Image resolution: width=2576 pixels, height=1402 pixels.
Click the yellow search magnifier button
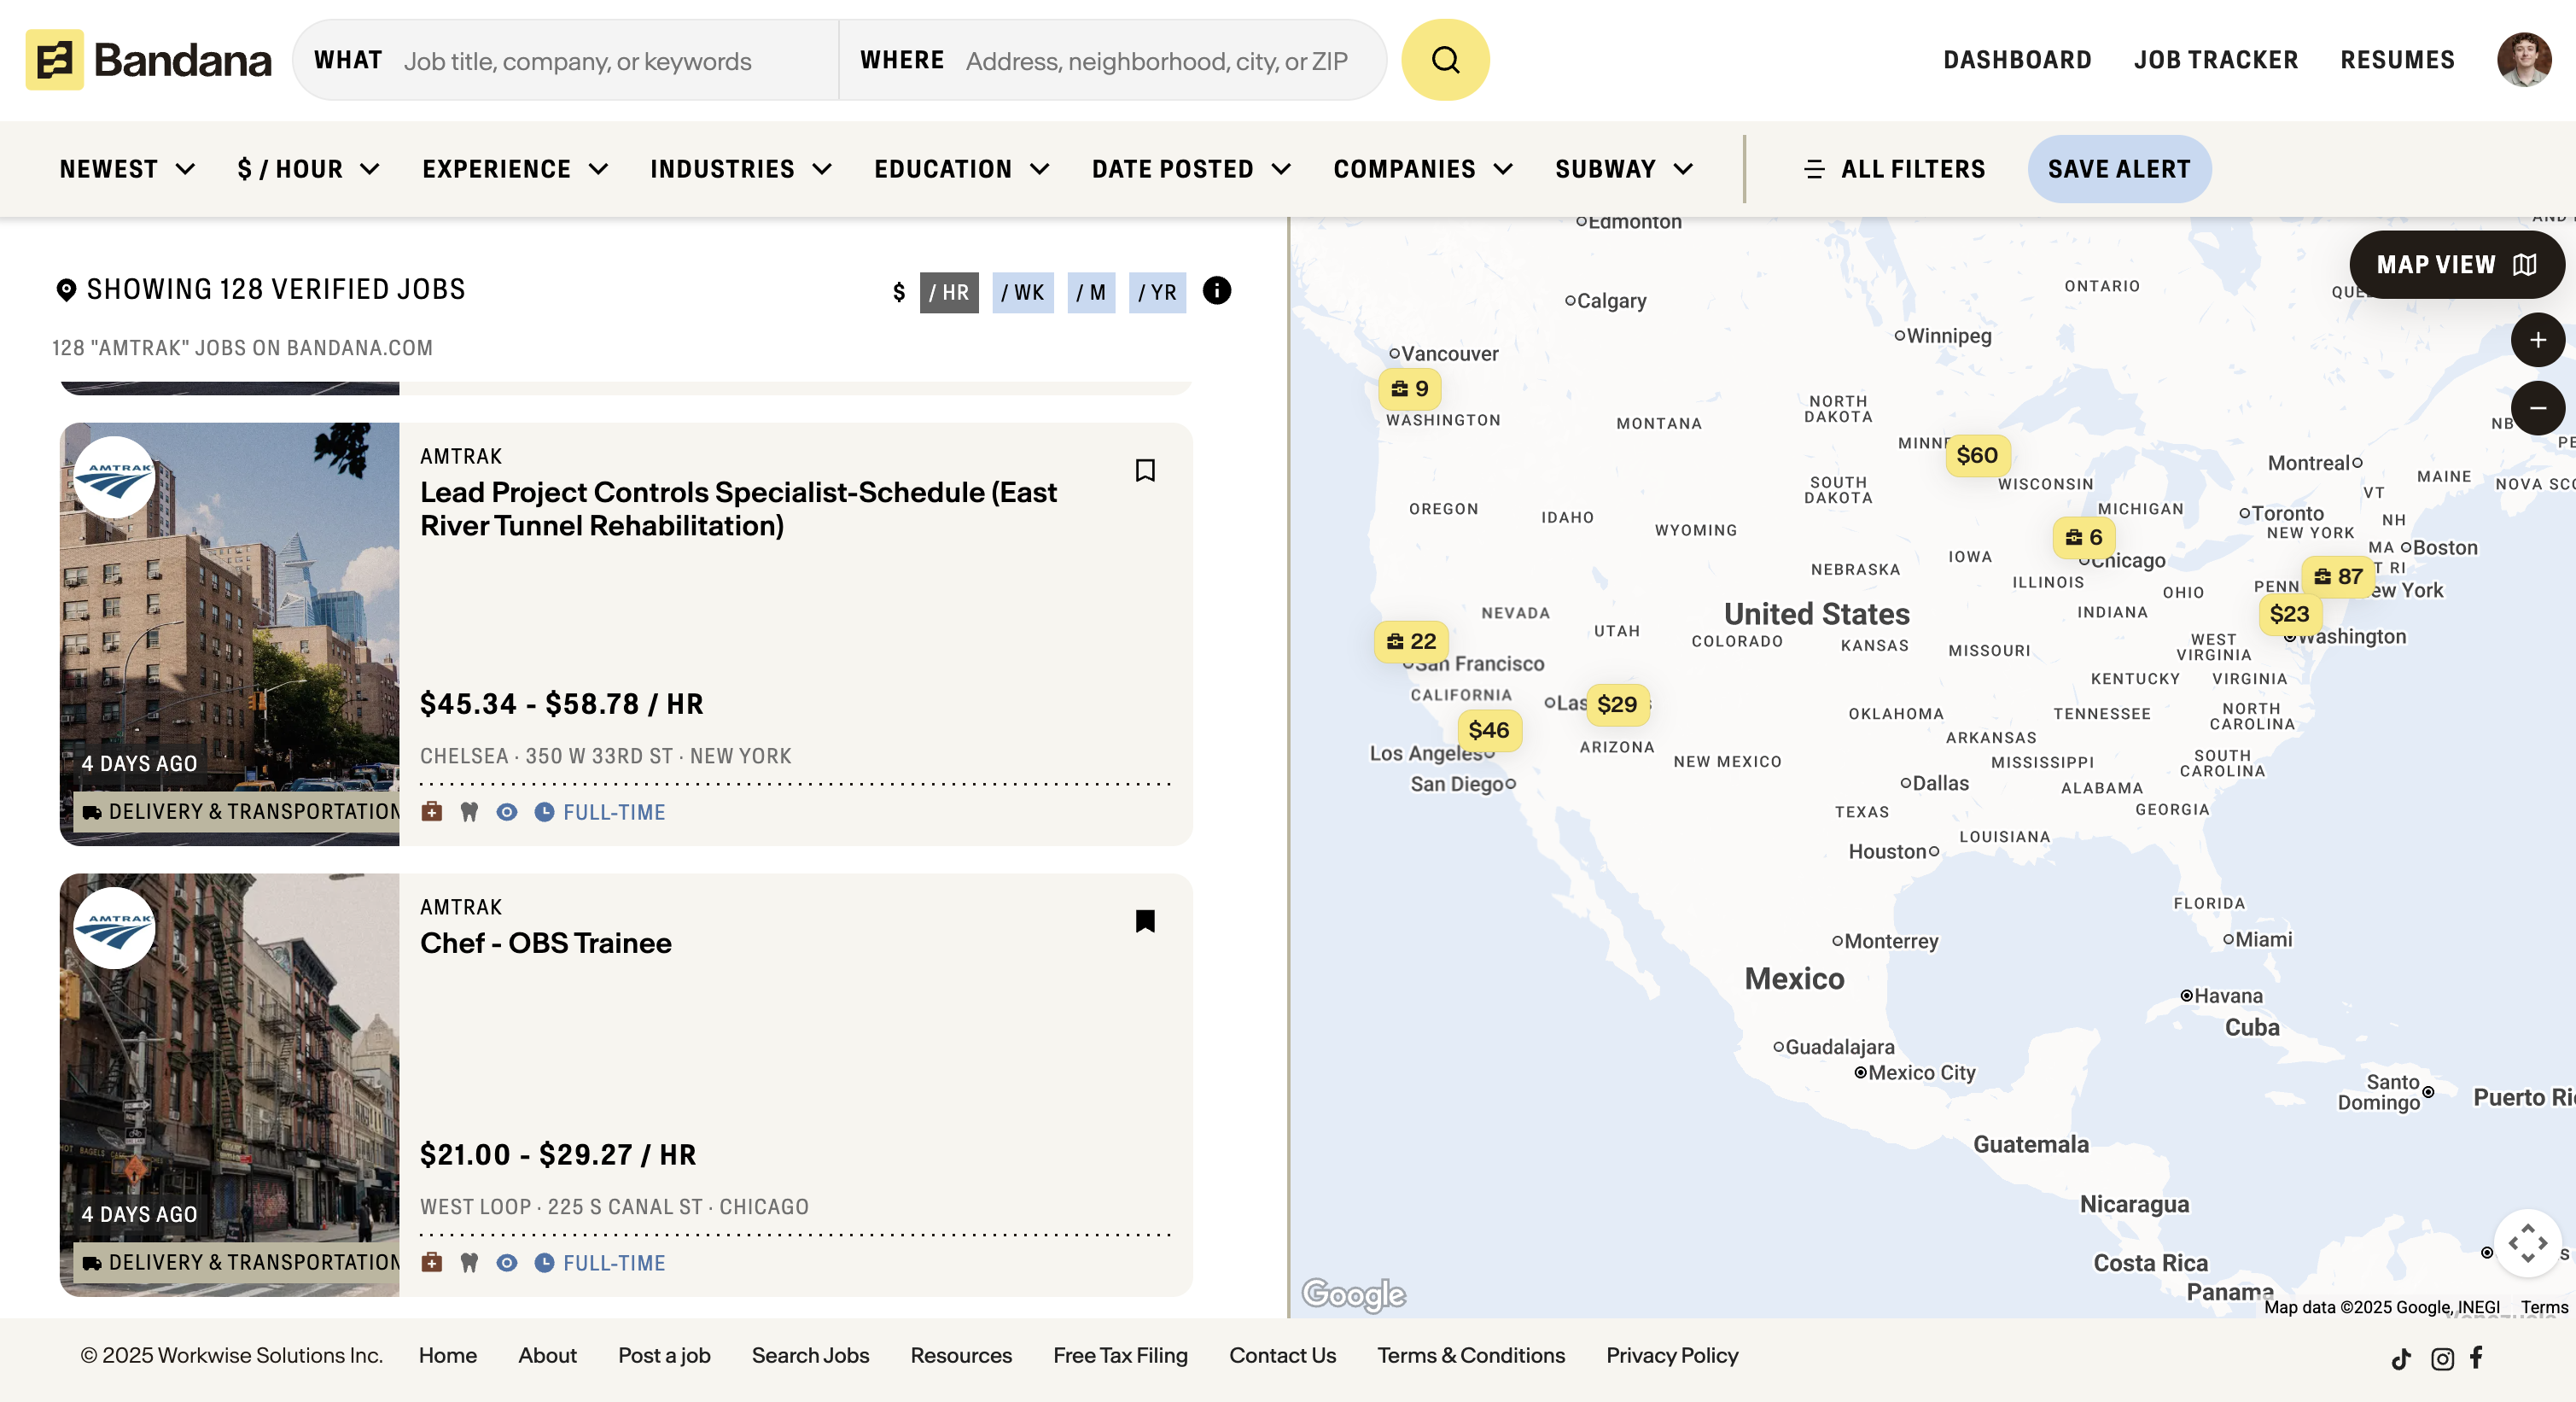coord(1444,60)
